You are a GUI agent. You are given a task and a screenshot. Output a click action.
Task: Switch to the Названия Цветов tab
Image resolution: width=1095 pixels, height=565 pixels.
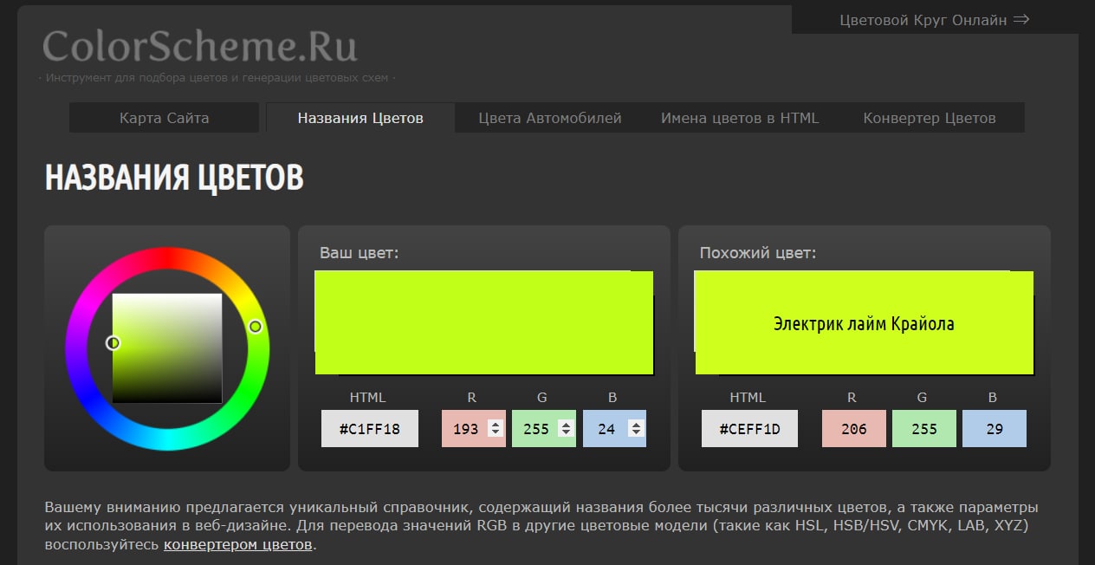[x=360, y=118]
